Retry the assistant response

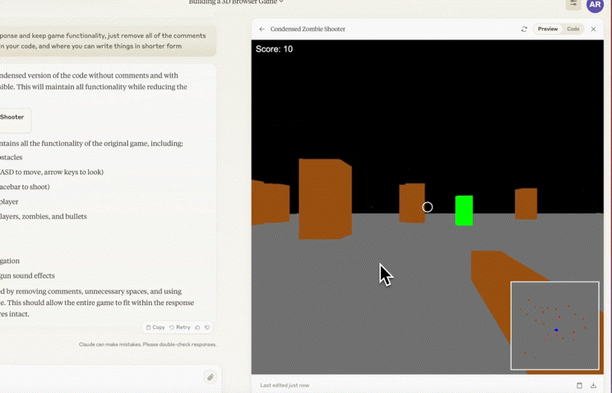click(x=179, y=327)
